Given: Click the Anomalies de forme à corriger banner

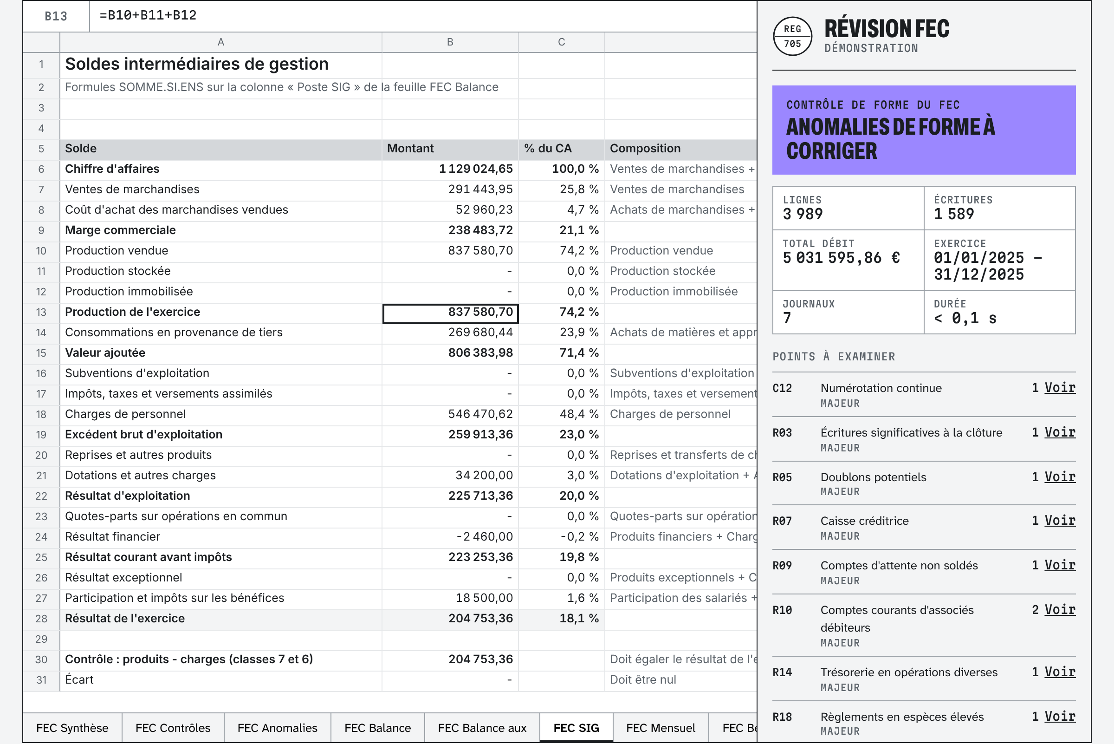Looking at the screenshot, I should (x=924, y=130).
